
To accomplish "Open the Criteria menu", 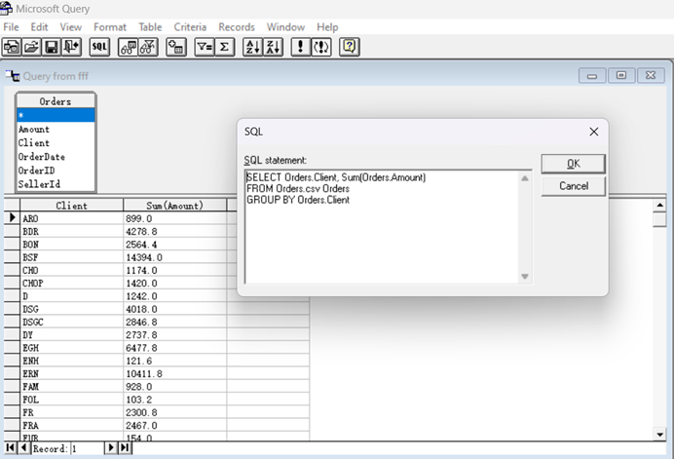I will (x=190, y=27).
